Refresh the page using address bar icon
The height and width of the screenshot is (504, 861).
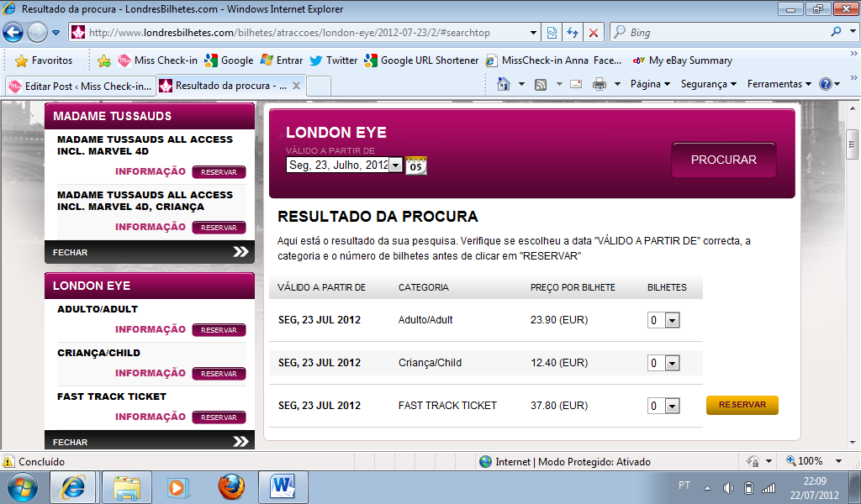(x=573, y=33)
